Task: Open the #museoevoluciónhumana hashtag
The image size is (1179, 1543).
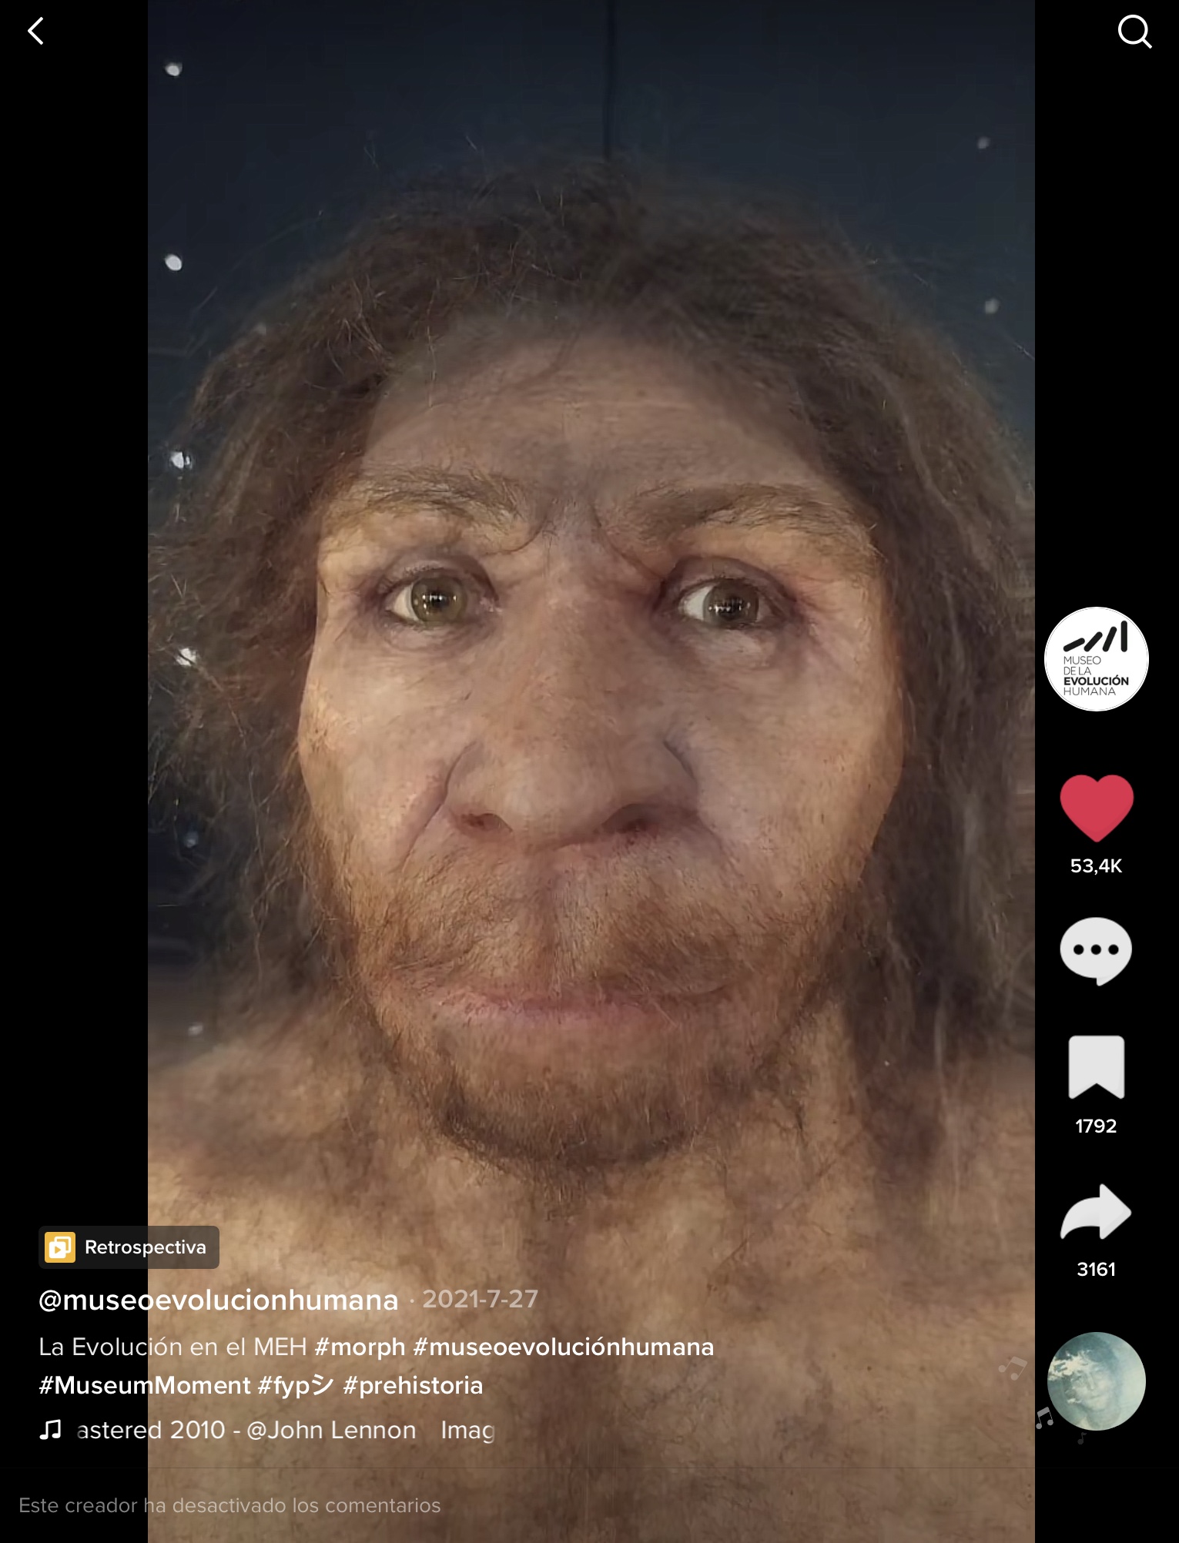Action: [563, 1347]
